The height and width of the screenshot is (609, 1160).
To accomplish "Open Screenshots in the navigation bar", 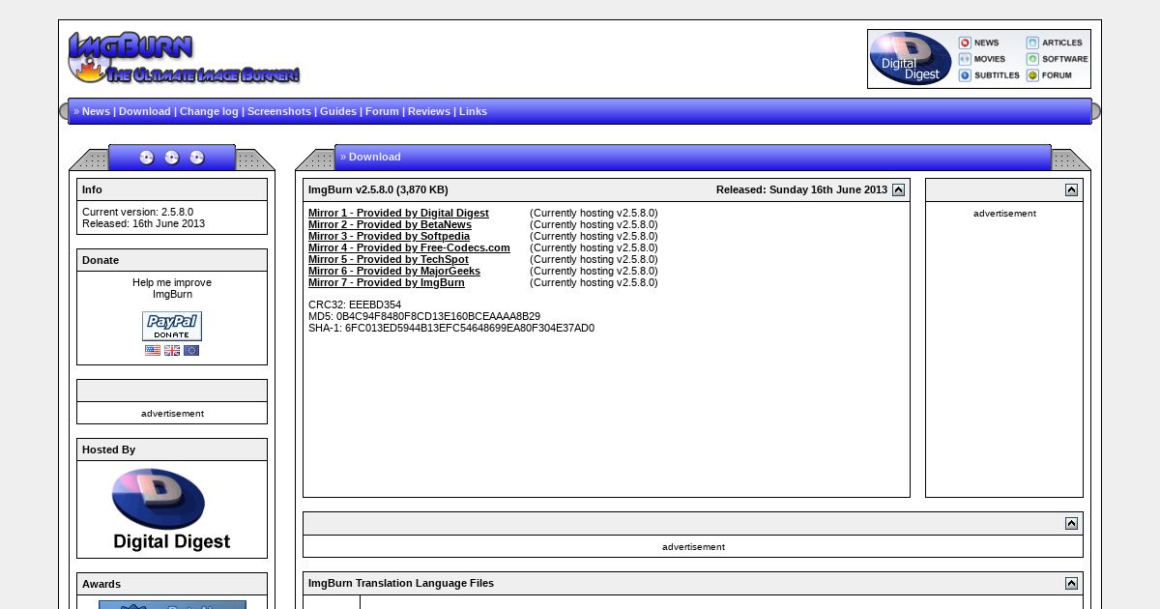I will point(279,111).
